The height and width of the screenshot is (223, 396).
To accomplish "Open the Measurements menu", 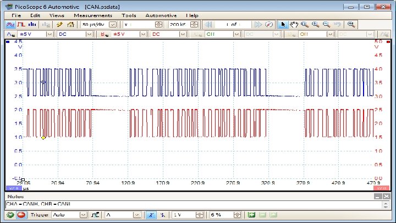I will tap(93, 15).
